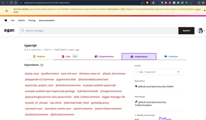Screen dimensions: 206x120
Task: Open the aizentech-events-core package link
Action: [x=58, y=109]
